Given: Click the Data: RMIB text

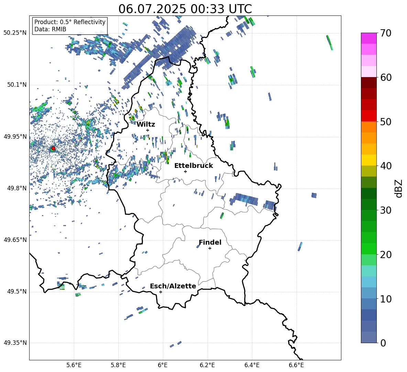Looking at the screenshot, I should click(50, 29).
